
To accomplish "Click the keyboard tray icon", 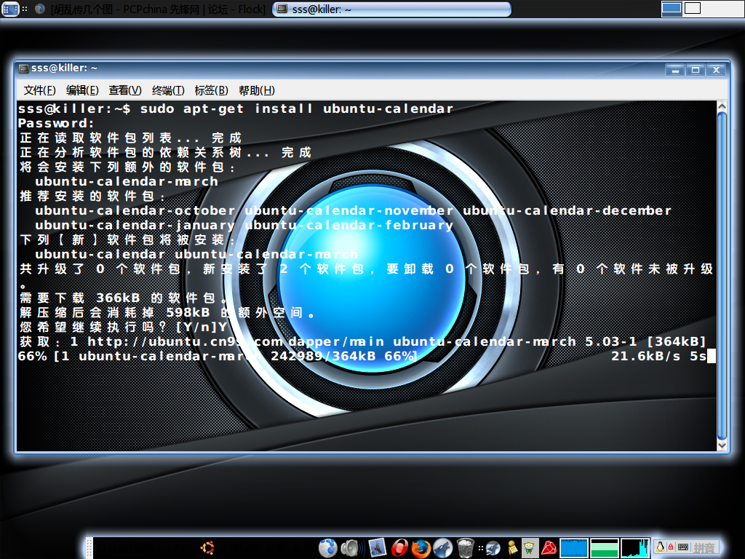I will (x=682, y=547).
